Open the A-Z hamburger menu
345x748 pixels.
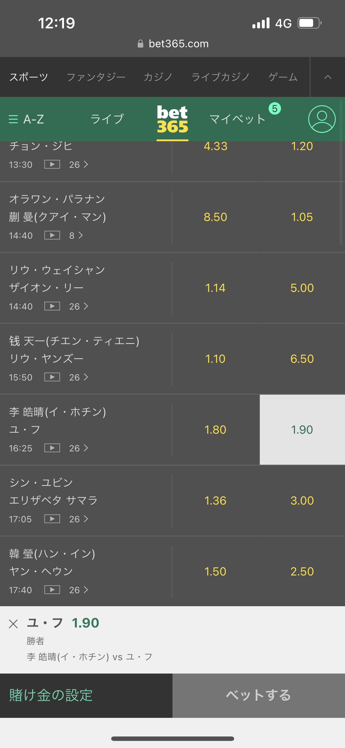(x=27, y=119)
